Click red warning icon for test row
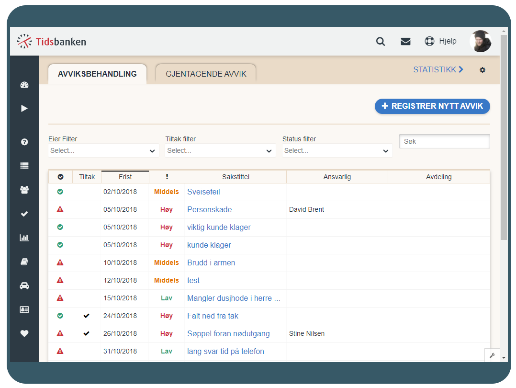The height and width of the screenshot is (388, 516). tap(60, 280)
